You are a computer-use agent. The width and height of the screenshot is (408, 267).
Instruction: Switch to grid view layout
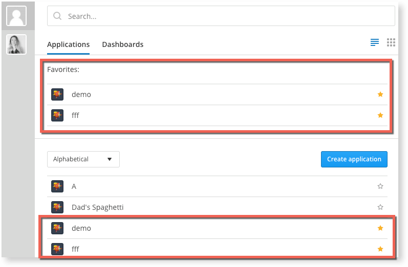pyautogui.click(x=391, y=42)
